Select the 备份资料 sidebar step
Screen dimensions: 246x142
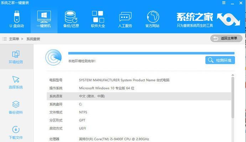click(16, 108)
